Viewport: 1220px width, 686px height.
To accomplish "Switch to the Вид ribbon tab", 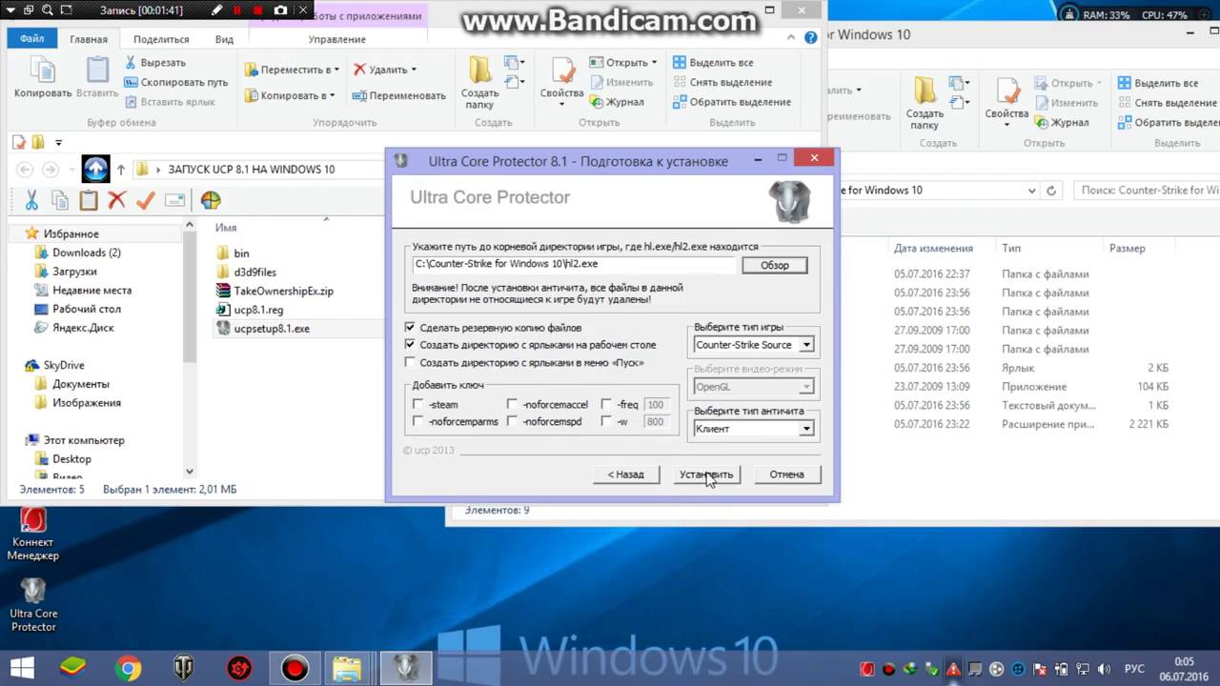I will click(224, 39).
